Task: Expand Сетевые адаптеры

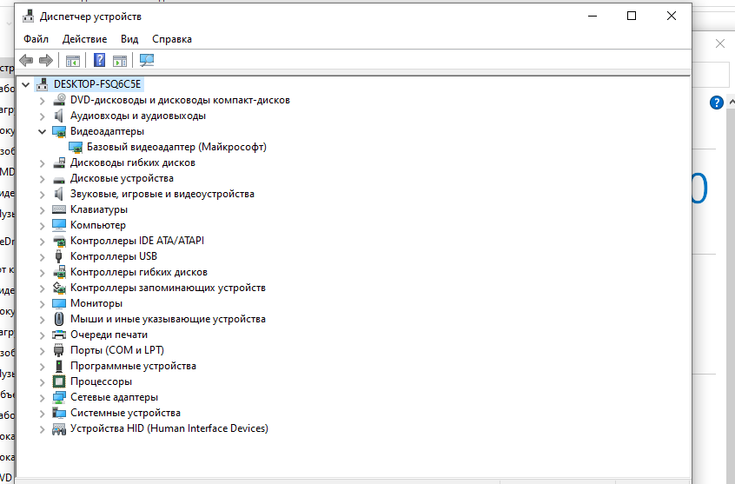Action: pyautogui.click(x=43, y=398)
